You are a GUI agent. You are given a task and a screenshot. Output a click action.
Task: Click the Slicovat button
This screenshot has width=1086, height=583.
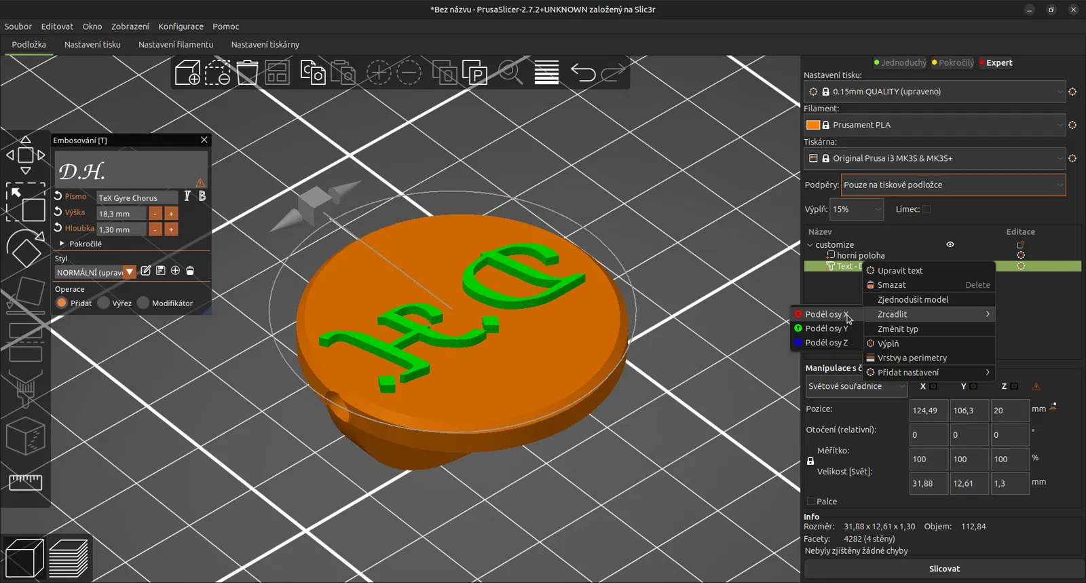944,569
